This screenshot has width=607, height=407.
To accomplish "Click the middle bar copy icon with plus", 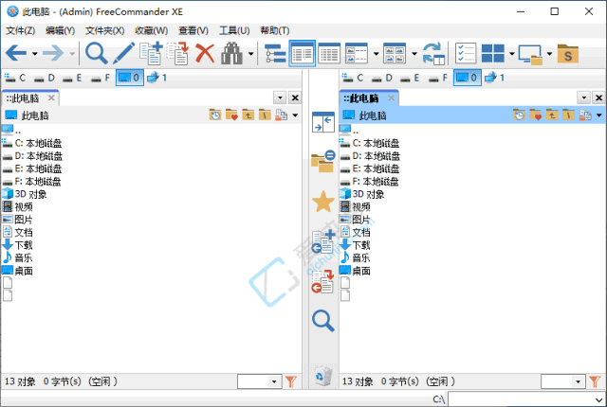I will click(x=322, y=241).
